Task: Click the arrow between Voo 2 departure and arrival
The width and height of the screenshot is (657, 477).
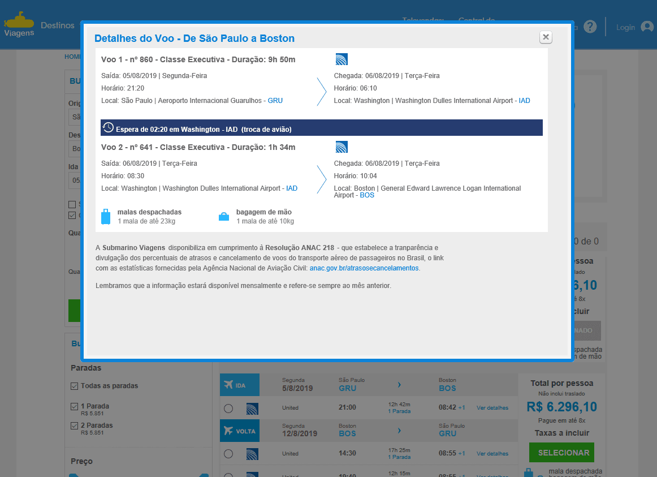Action: tap(321, 179)
